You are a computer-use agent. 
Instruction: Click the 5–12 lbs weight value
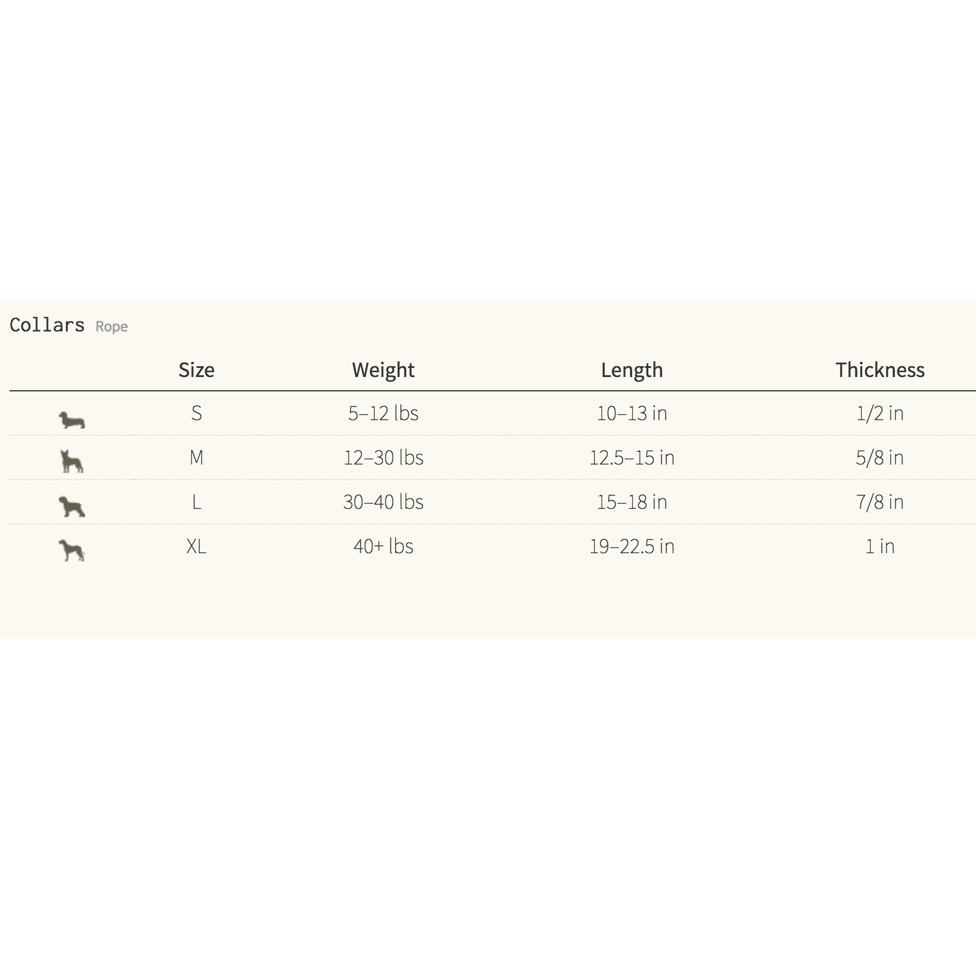pos(383,413)
